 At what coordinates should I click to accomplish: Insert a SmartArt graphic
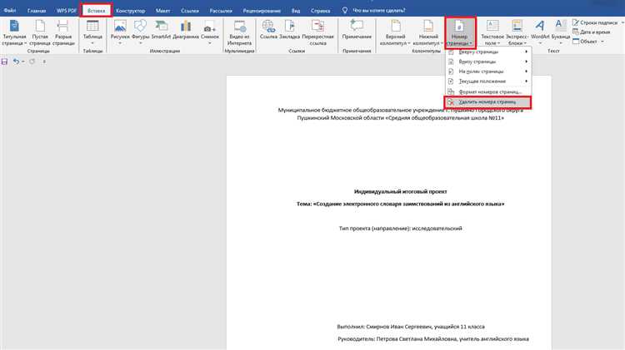(x=161, y=30)
